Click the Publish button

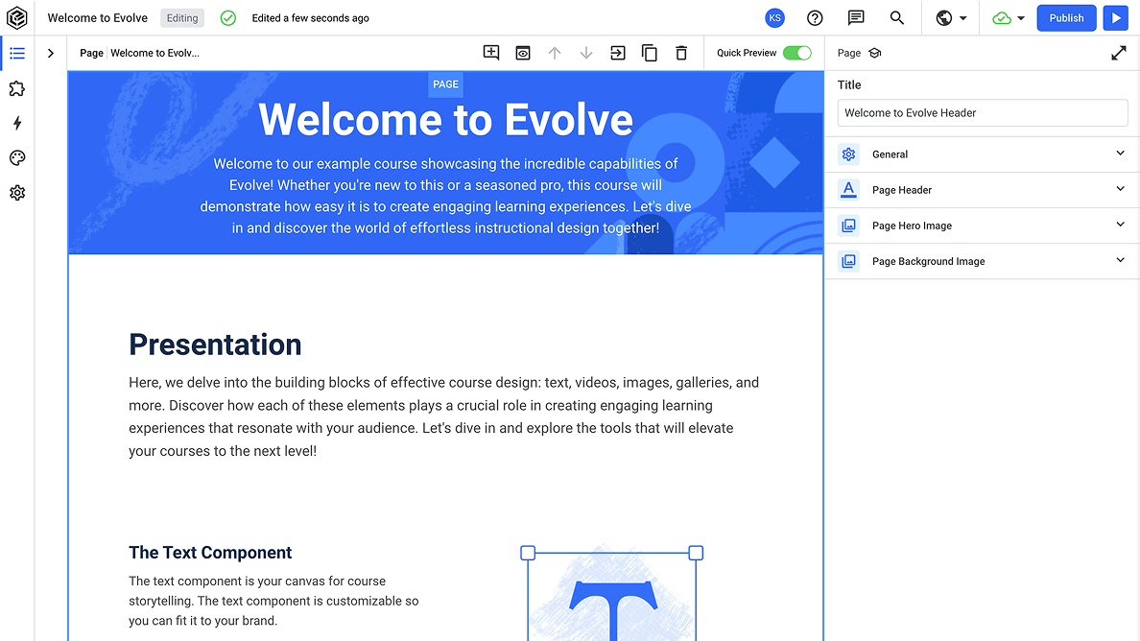pyautogui.click(x=1066, y=17)
